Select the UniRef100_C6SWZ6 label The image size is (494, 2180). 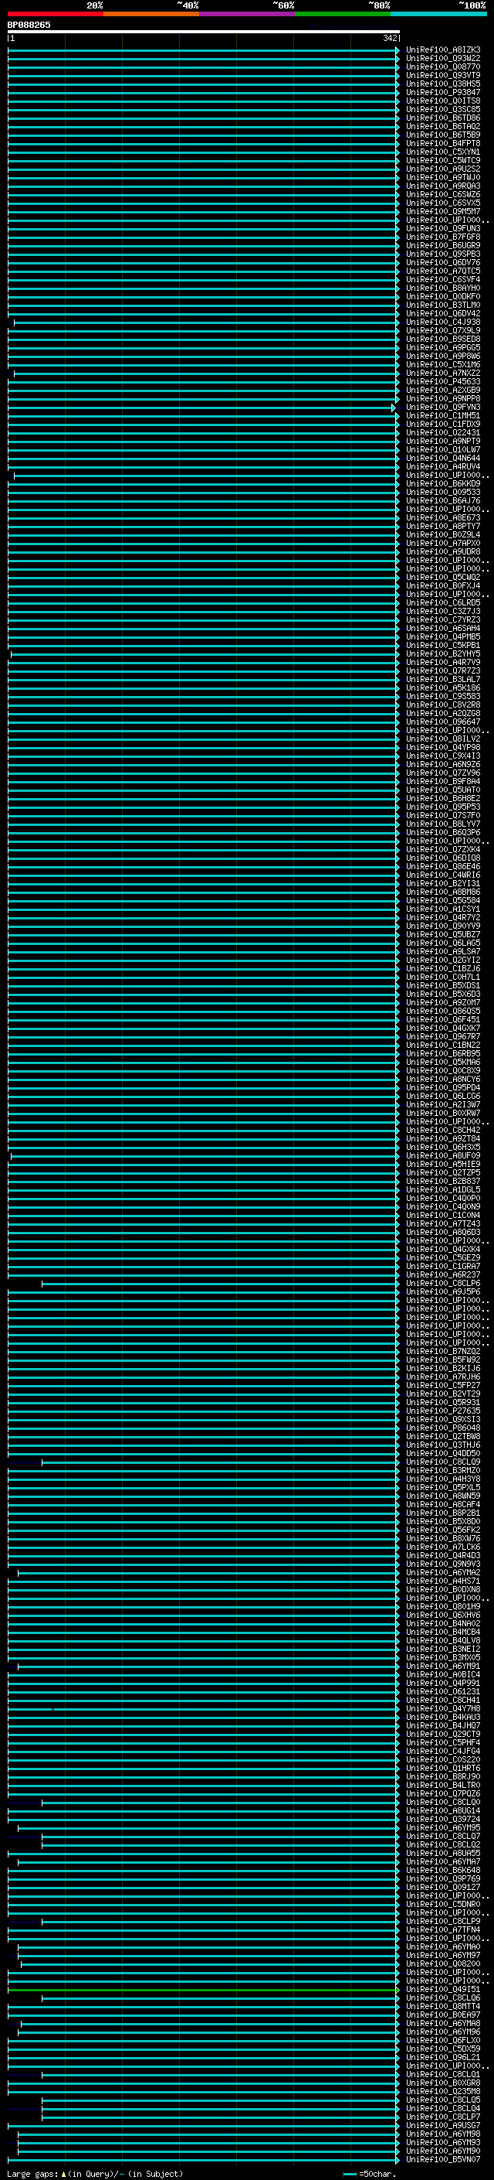pyautogui.click(x=443, y=195)
